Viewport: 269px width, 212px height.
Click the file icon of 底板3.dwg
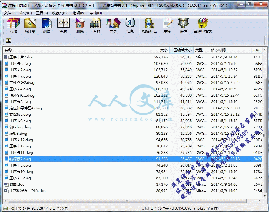point(6,133)
